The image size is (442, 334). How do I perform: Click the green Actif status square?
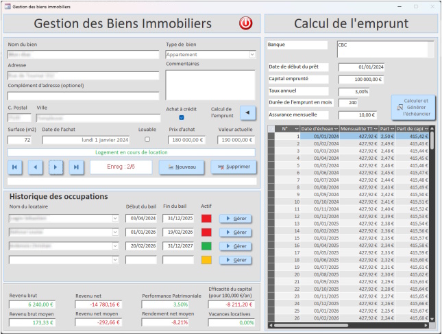[x=206, y=246]
